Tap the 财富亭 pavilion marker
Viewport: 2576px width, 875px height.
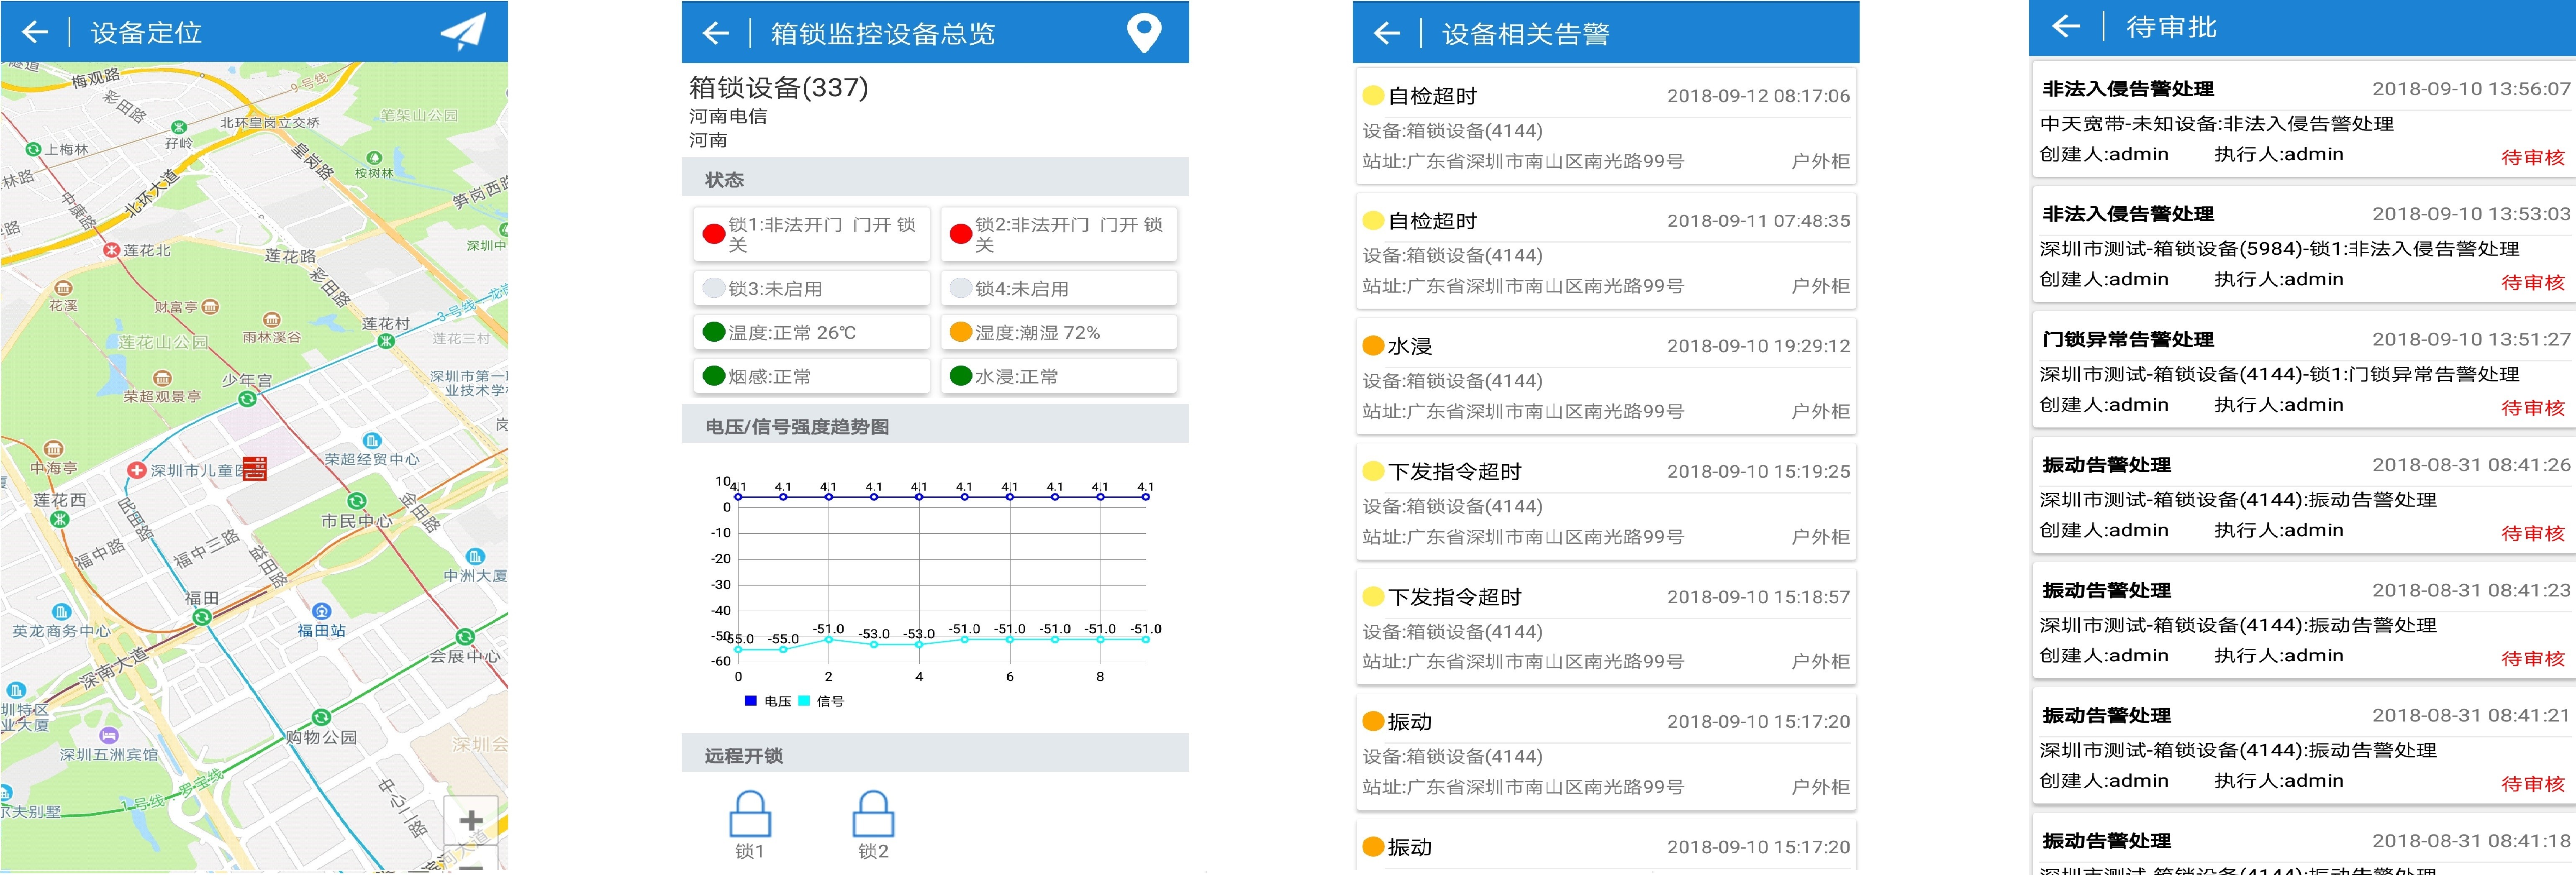click(211, 307)
